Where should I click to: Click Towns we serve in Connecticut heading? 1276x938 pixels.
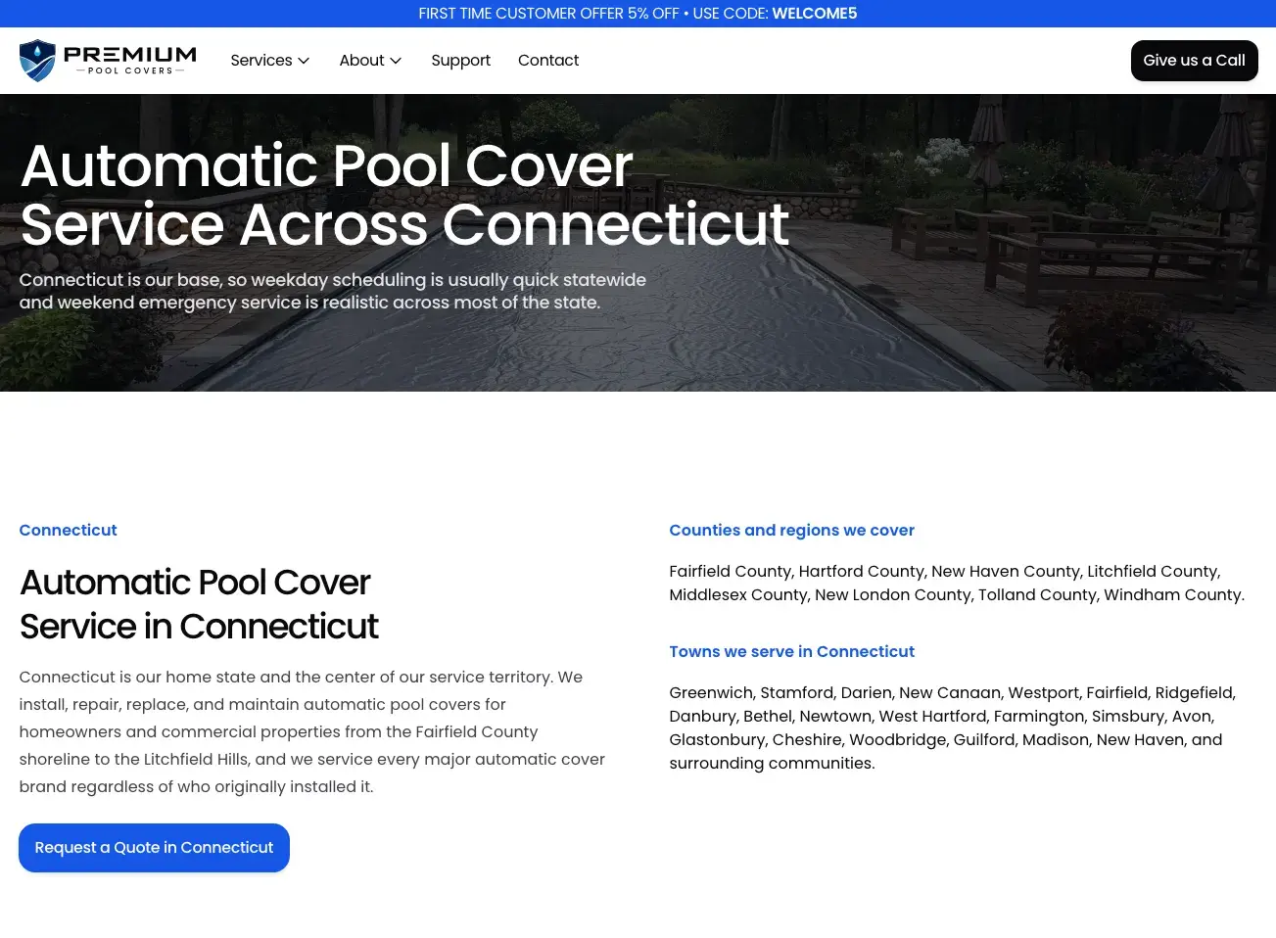pos(791,651)
